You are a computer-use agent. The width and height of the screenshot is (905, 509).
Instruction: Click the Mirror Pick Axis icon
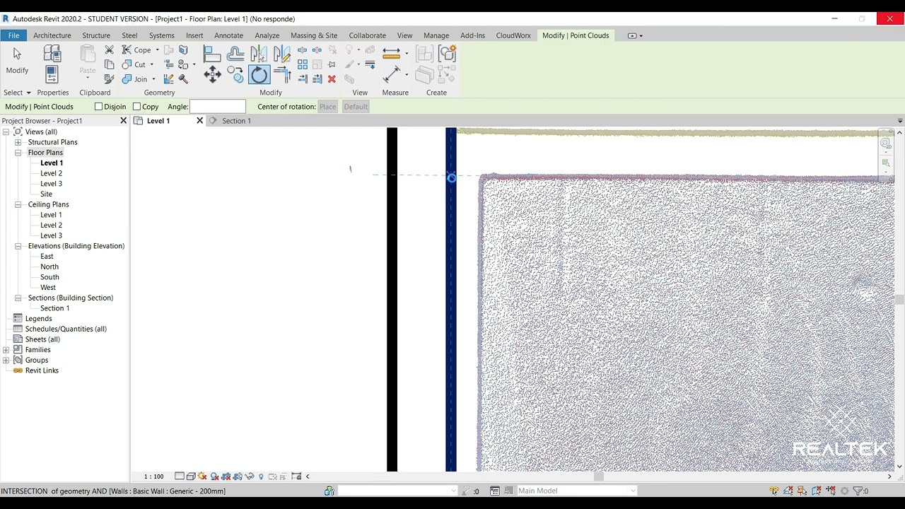point(259,54)
